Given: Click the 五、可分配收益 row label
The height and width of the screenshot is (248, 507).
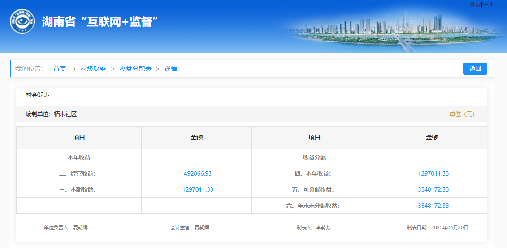Looking at the screenshot, I should pyautogui.click(x=313, y=189).
